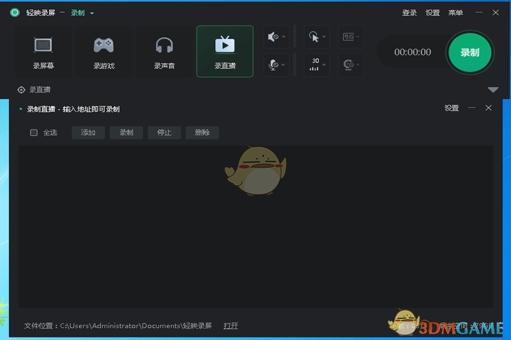This screenshot has height=340, width=511.
Task: Open dropdown arrow next to speaker icon
Action: [x=284, y=37]
